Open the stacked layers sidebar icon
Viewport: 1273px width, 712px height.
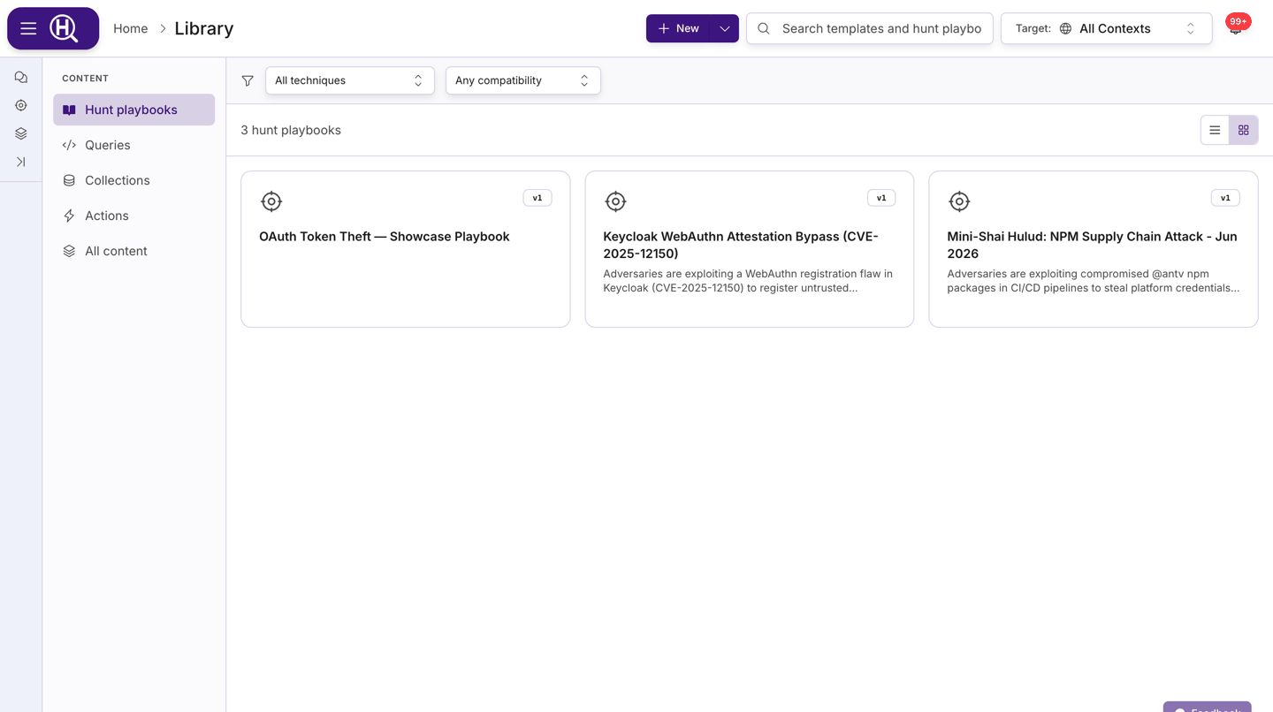coord(21,134)
